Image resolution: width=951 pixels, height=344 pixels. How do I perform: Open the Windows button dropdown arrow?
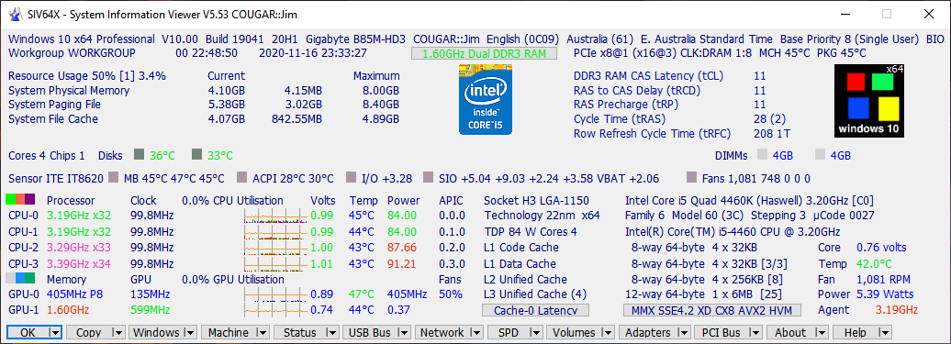point(190,332)
